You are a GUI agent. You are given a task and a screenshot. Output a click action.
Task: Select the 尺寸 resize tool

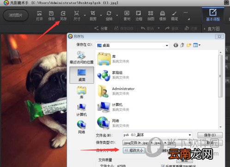point(77,16)
